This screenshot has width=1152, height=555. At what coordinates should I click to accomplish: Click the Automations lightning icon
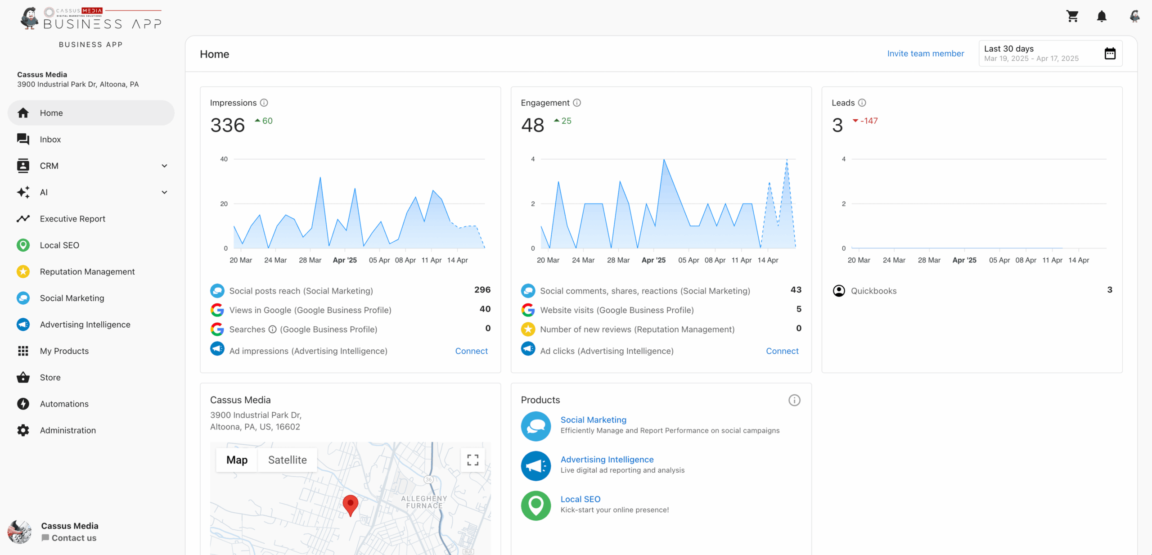[x=23, y=404]
